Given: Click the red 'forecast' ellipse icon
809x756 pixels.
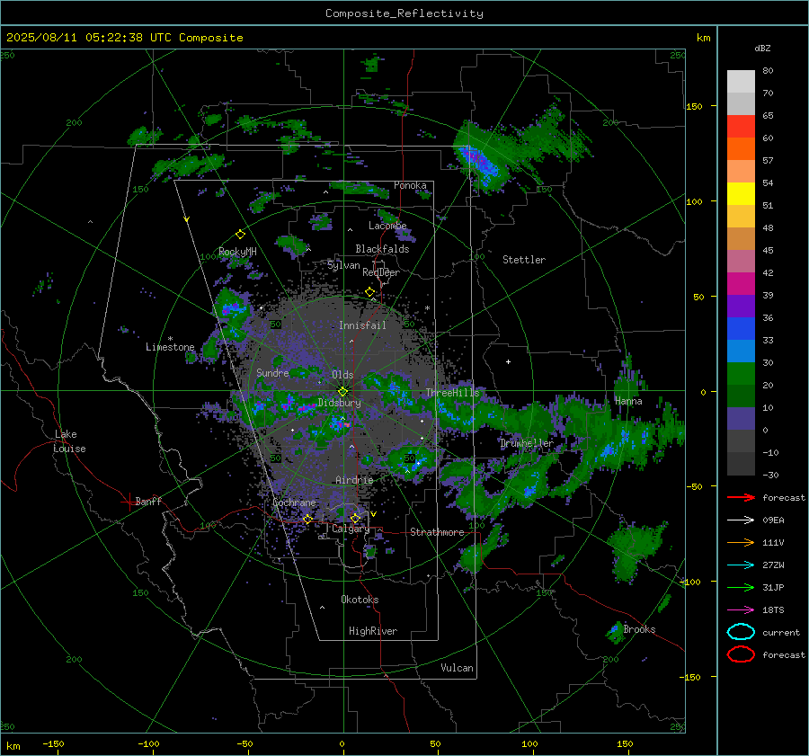Looking at the screenshot, I should [741, 654].
